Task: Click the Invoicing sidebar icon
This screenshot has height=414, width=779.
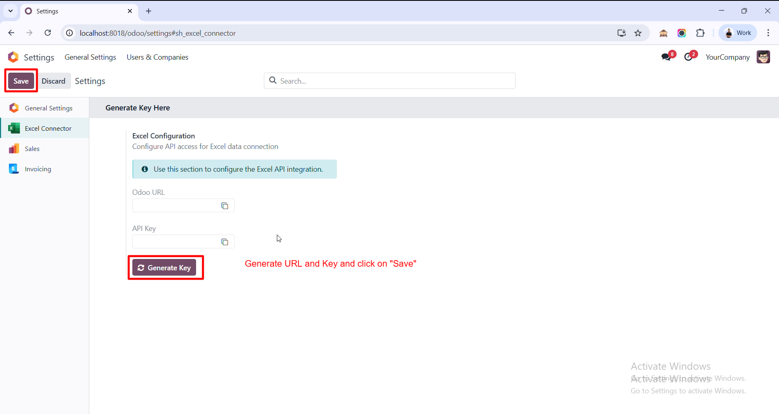Action: (x=14, y=169)
